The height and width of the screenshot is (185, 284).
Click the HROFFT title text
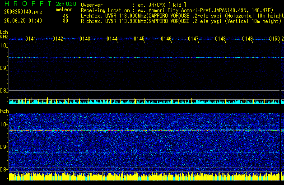pos(28,4)
